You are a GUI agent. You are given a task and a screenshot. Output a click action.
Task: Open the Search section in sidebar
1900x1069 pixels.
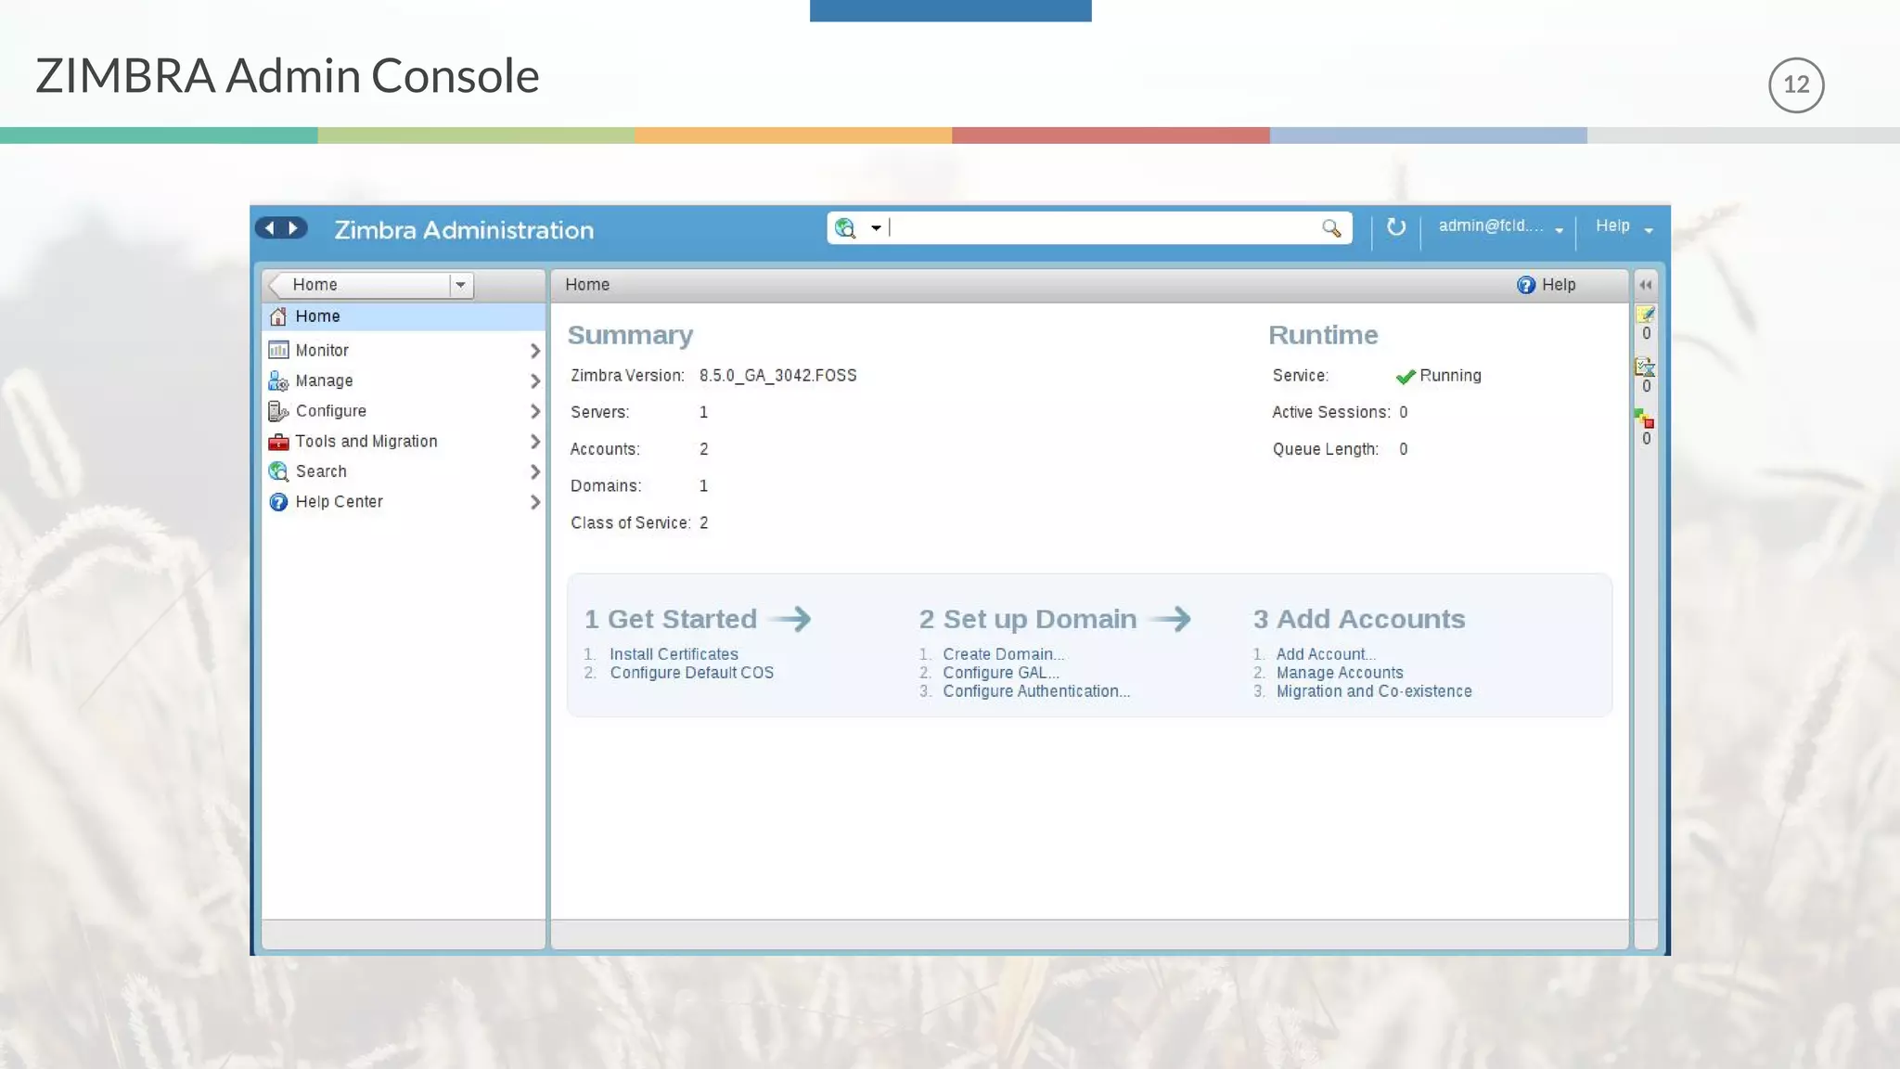coord(321,471)
